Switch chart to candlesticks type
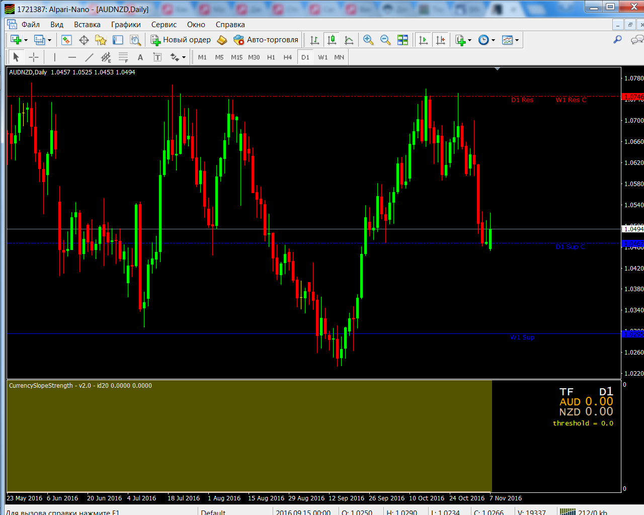 coord(332,40)
